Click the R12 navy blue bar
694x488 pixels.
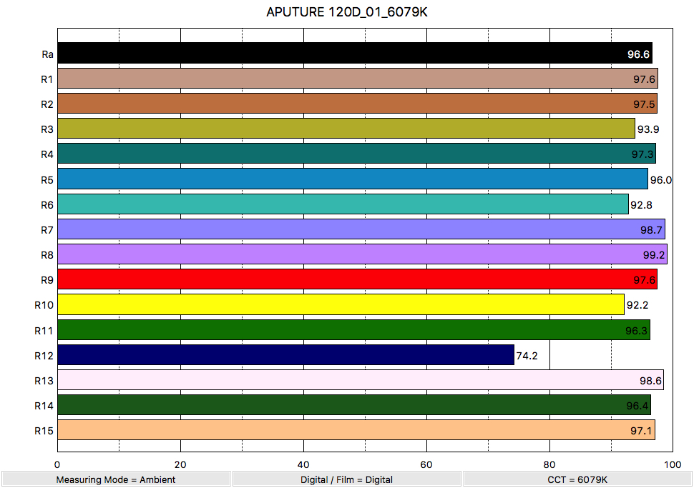click(x=285, y=355)
